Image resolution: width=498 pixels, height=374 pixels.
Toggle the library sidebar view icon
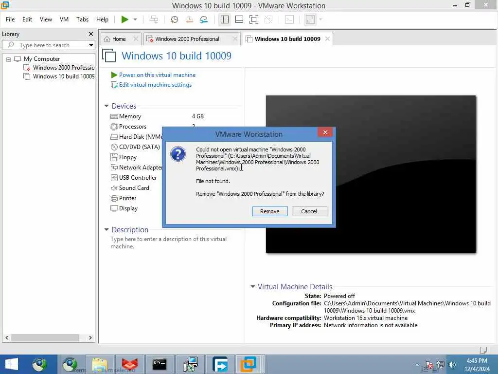tap(225, 19)
